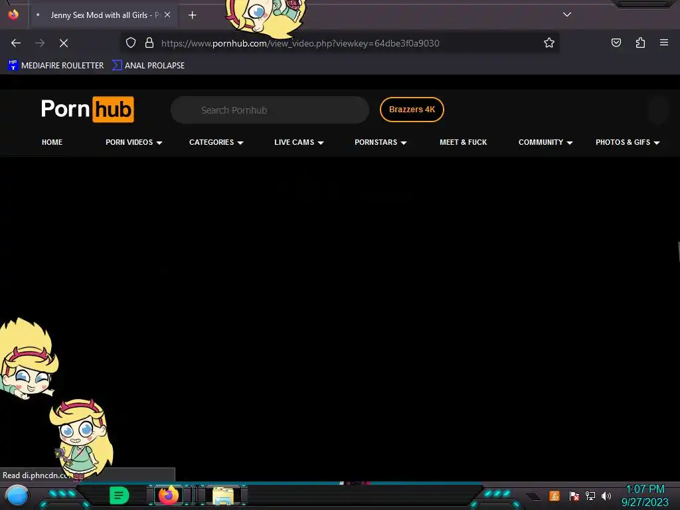Screen dimensions: 680x510
Task: Open the Start orb on the taskbar
Action: point(17,496)
